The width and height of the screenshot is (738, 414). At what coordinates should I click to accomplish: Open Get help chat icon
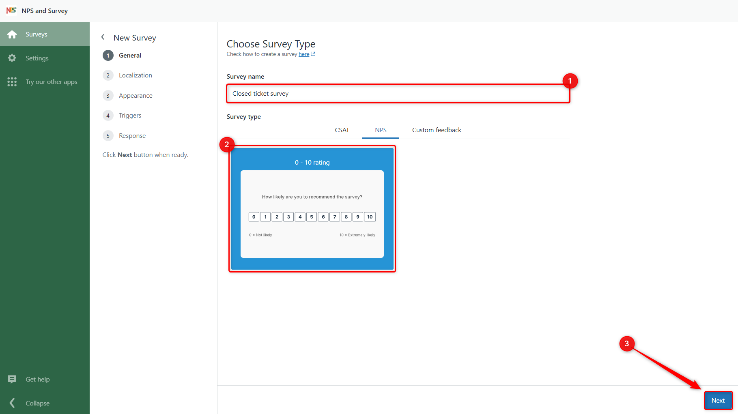pos(12,379)
